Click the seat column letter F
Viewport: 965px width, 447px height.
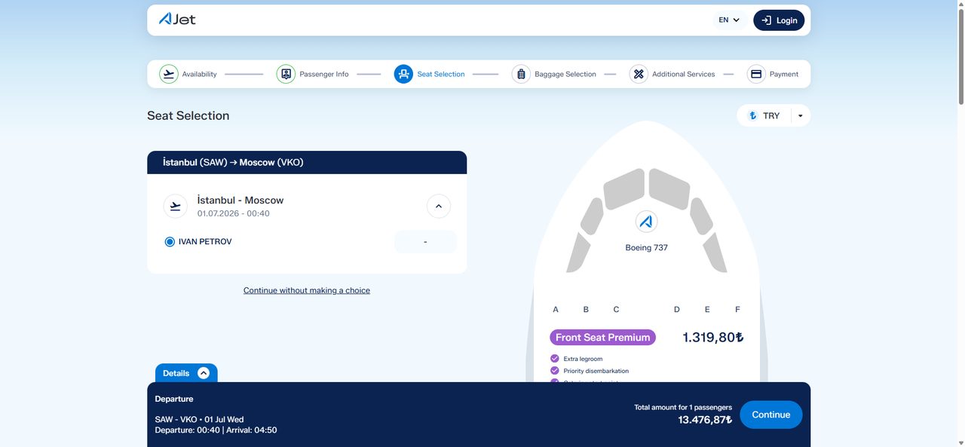pos(737,309)
